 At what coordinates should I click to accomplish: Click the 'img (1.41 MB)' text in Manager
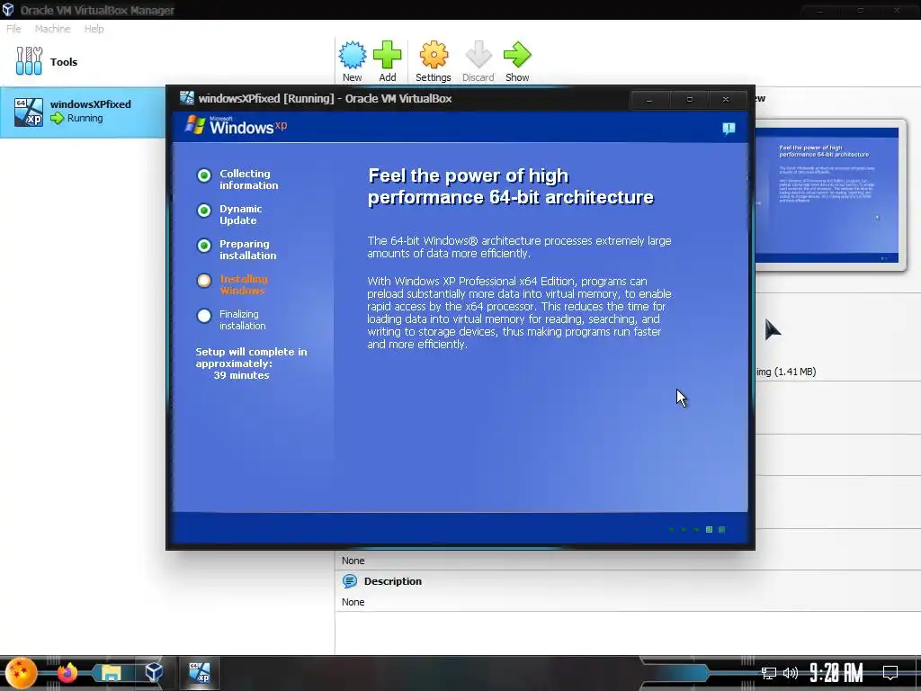click(786, 372)
